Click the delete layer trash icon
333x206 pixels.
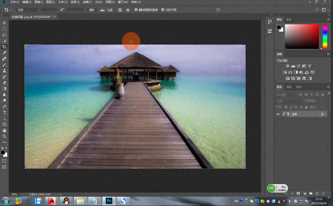pos(323,193)
